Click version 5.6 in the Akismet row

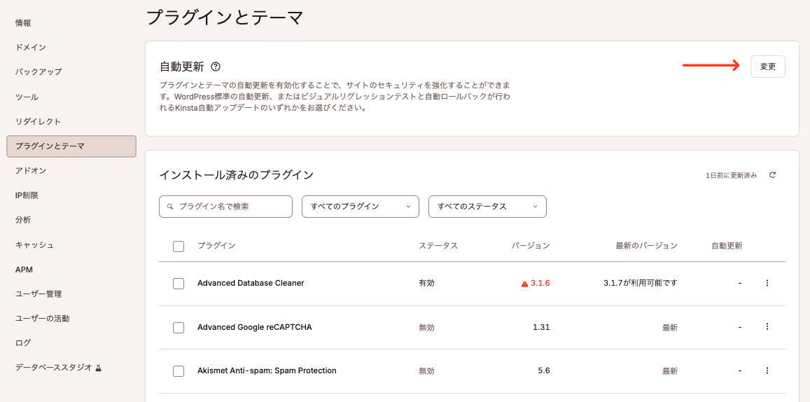(544, 370)
